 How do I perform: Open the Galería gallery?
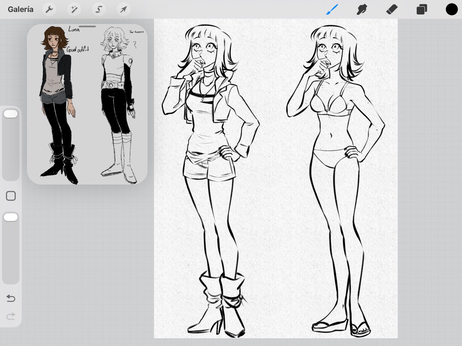pos(20,9)
